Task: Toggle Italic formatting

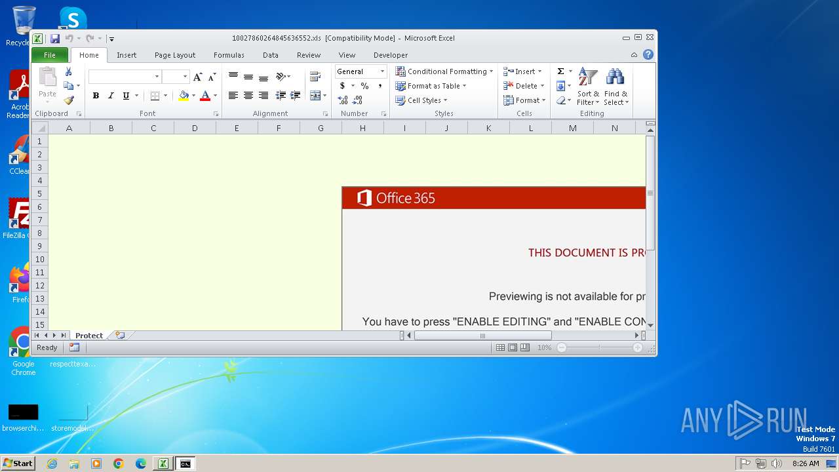Action: (x=111, y=96)
